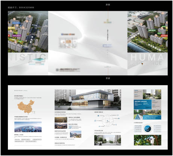Screen dimensions: 173x156
Task: Select the security camera in tree photo
Action: 147,140
